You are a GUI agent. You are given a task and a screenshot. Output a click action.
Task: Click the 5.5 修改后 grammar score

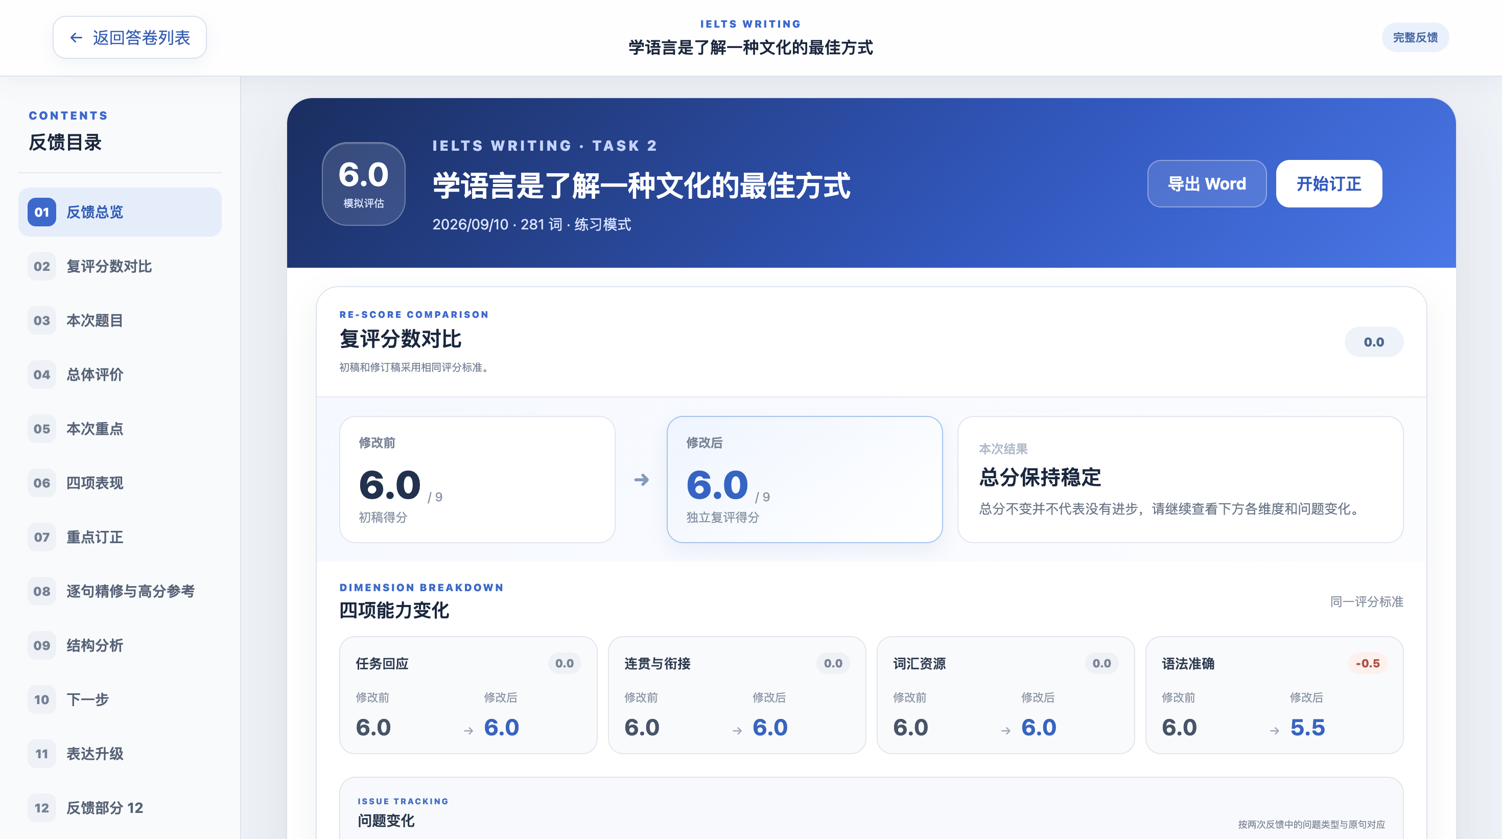(1307, 728)
